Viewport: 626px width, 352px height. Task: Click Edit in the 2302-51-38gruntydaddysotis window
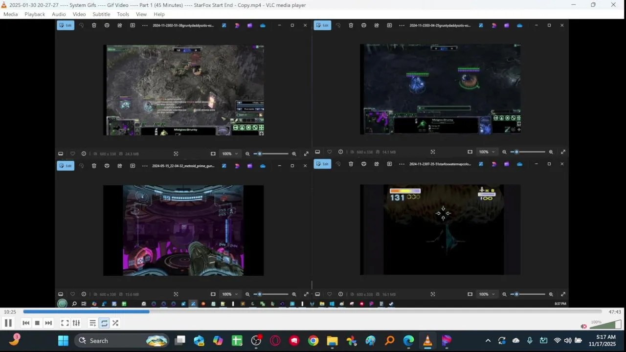click(x=66, y=25)
